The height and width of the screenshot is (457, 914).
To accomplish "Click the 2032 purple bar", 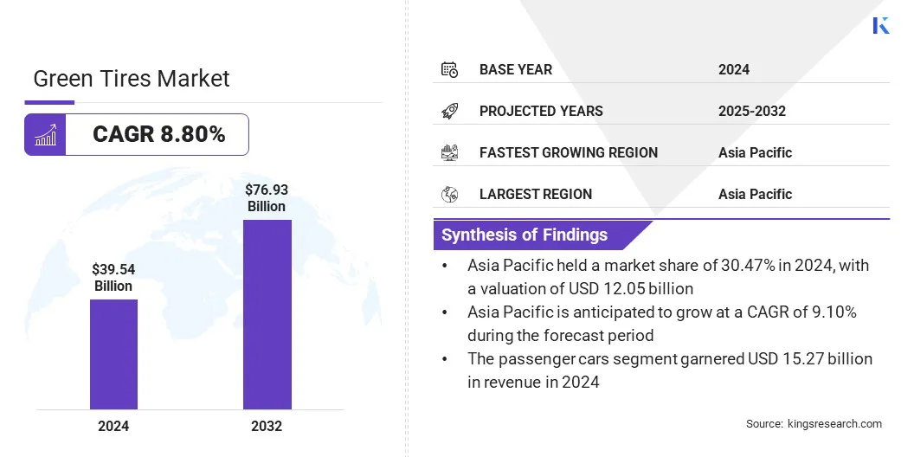I will point(267,314).
